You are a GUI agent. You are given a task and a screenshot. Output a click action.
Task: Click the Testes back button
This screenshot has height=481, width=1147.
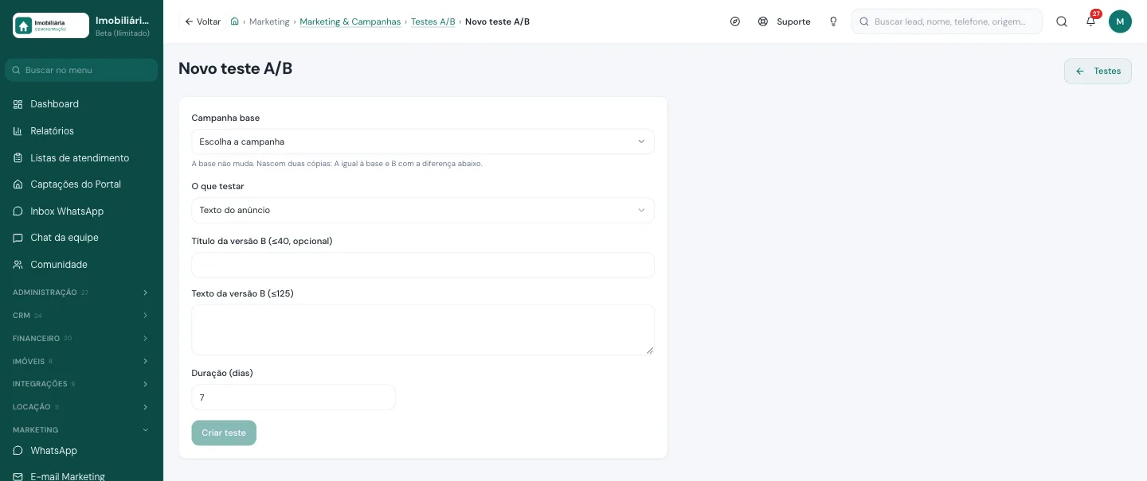[x=1098, y=71]
